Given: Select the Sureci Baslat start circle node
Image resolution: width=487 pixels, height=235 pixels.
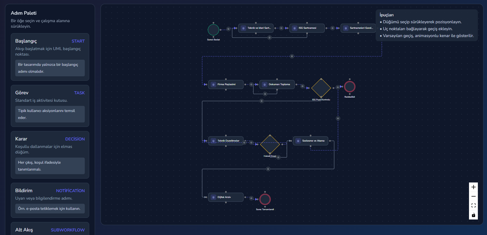Looking at the screenshot, I should click(213, 30).
